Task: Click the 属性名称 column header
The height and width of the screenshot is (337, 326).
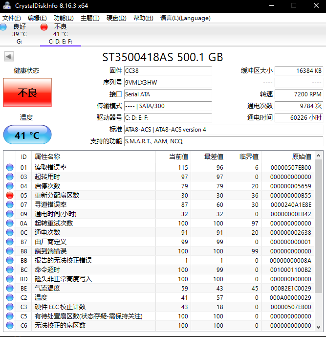Action: [93, 157]
